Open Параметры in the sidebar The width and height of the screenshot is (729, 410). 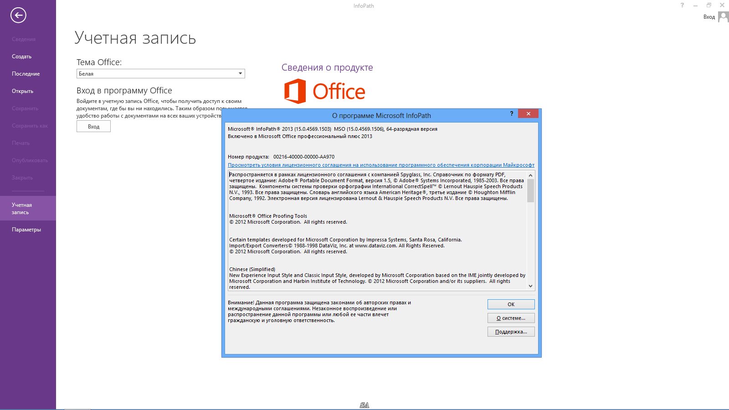(26, 230)
